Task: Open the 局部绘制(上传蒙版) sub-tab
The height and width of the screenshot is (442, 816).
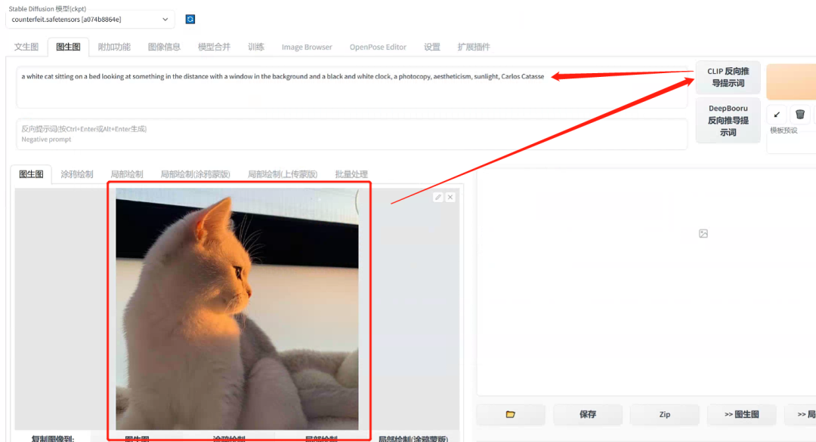Action: pyautogui.click(x=282, y=174)
